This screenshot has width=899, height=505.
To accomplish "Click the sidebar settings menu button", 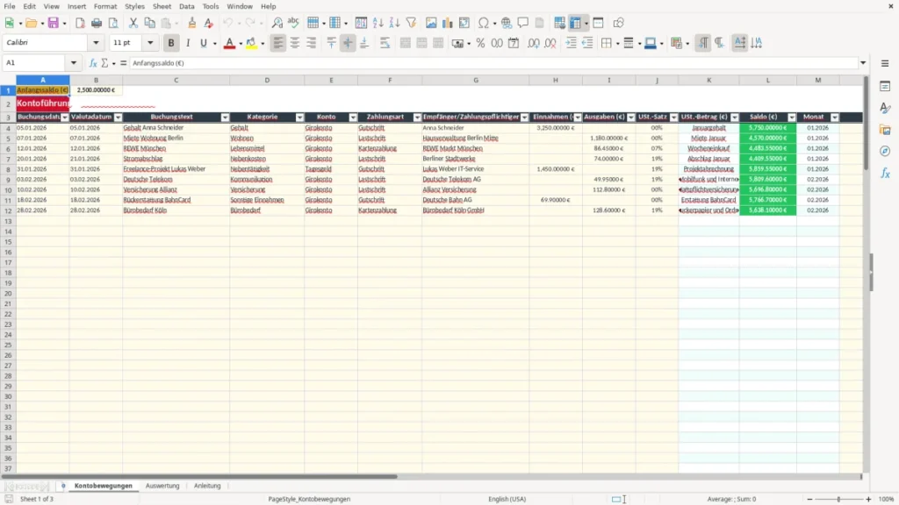I will pyautogui.click(x=885, y=63).
